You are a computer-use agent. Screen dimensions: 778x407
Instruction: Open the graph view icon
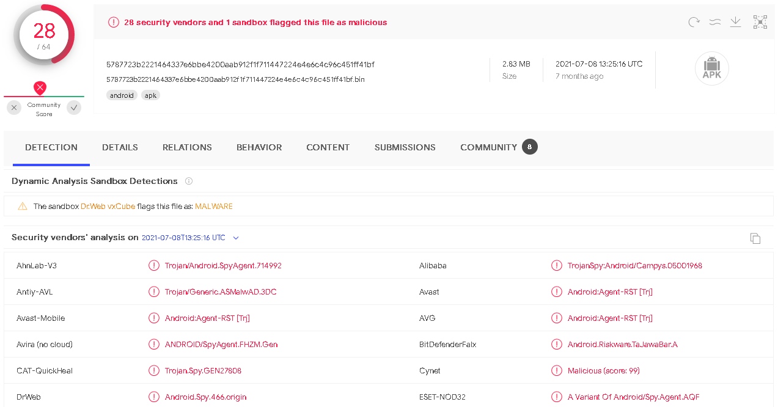[x=760, y=23]
